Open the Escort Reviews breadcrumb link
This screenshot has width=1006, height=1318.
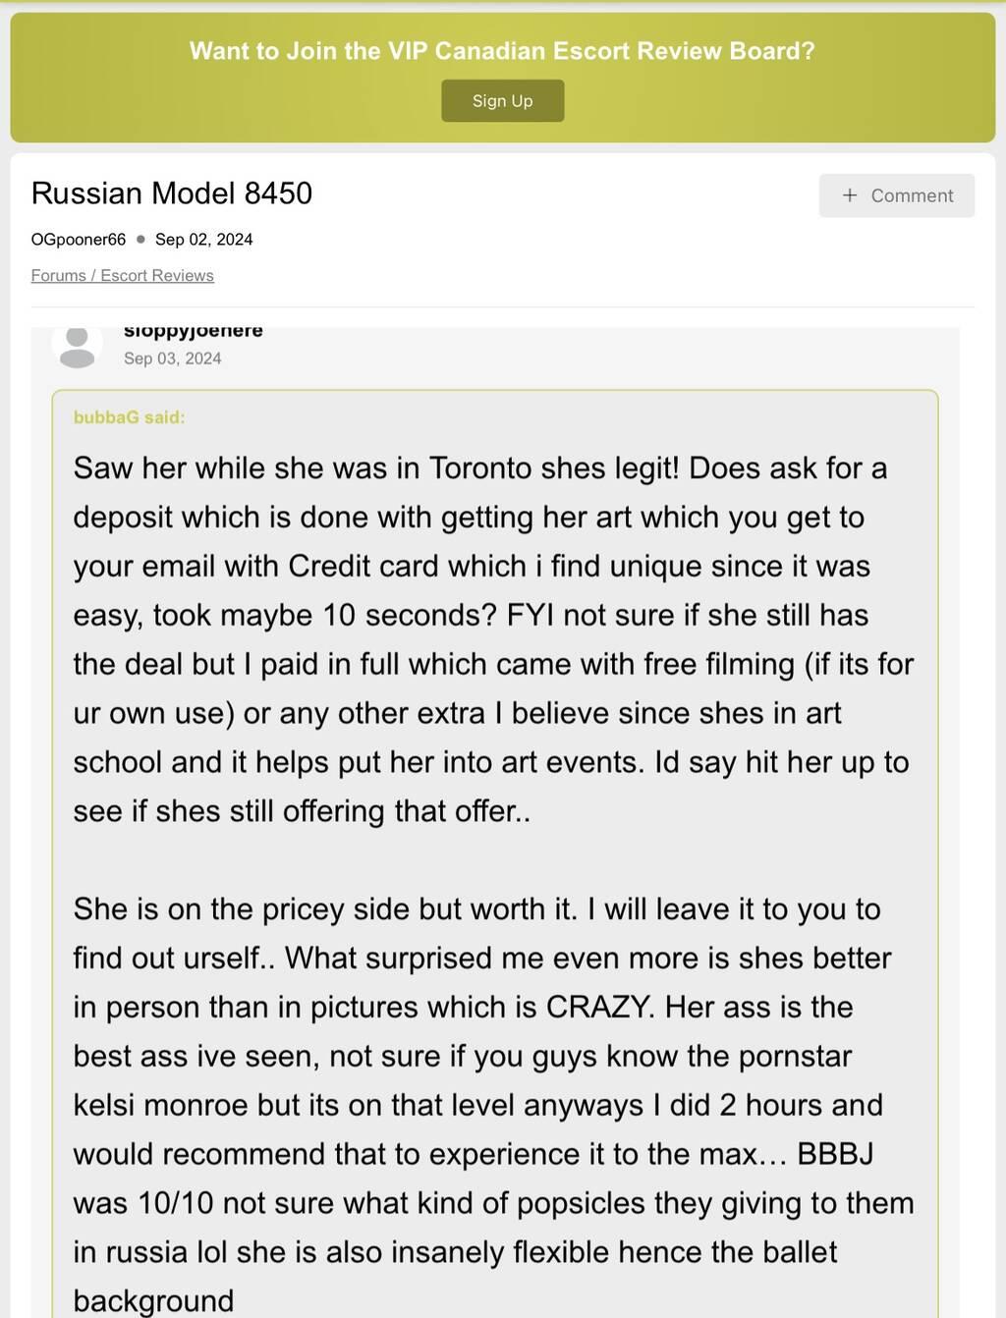click(157, 276)
